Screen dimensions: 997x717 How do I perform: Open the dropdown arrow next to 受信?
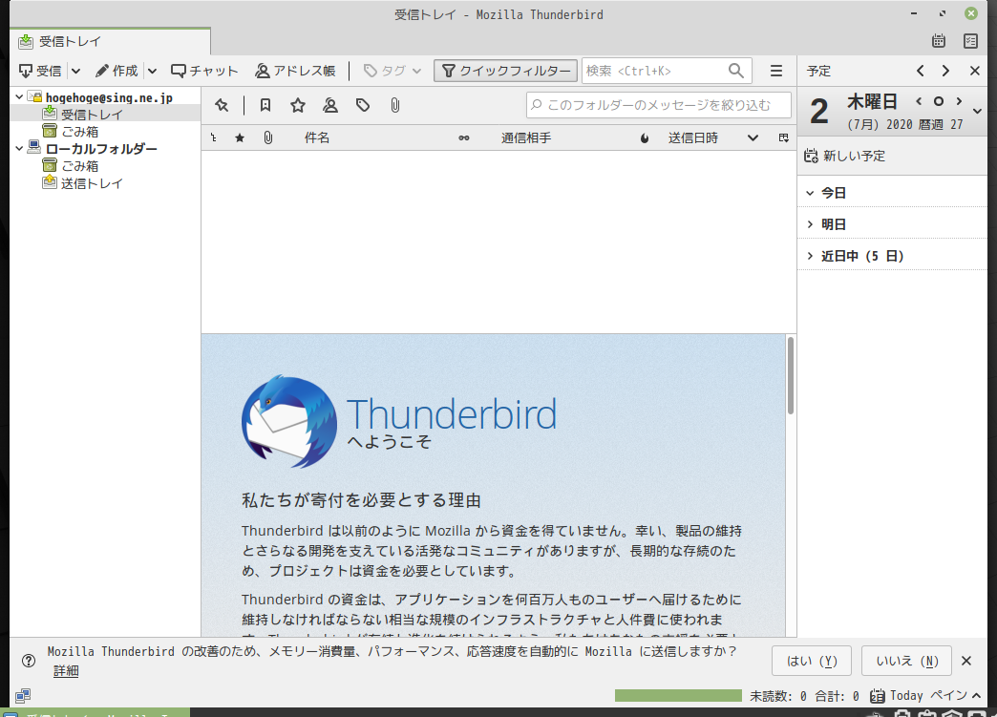pyautogui.click(x=75, y=71)
